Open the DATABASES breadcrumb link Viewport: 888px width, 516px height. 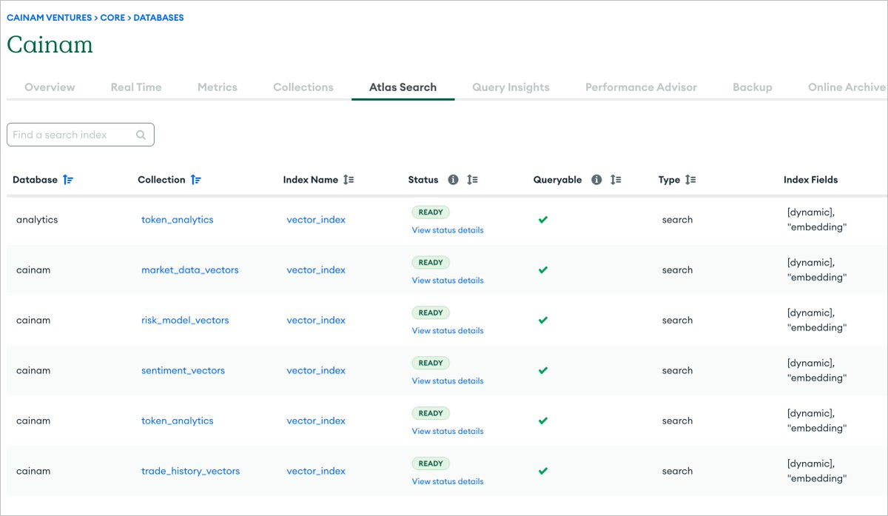159,17
